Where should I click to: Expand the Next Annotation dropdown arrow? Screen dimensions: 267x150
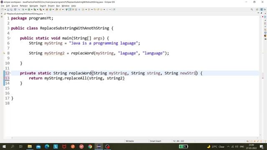86,10
